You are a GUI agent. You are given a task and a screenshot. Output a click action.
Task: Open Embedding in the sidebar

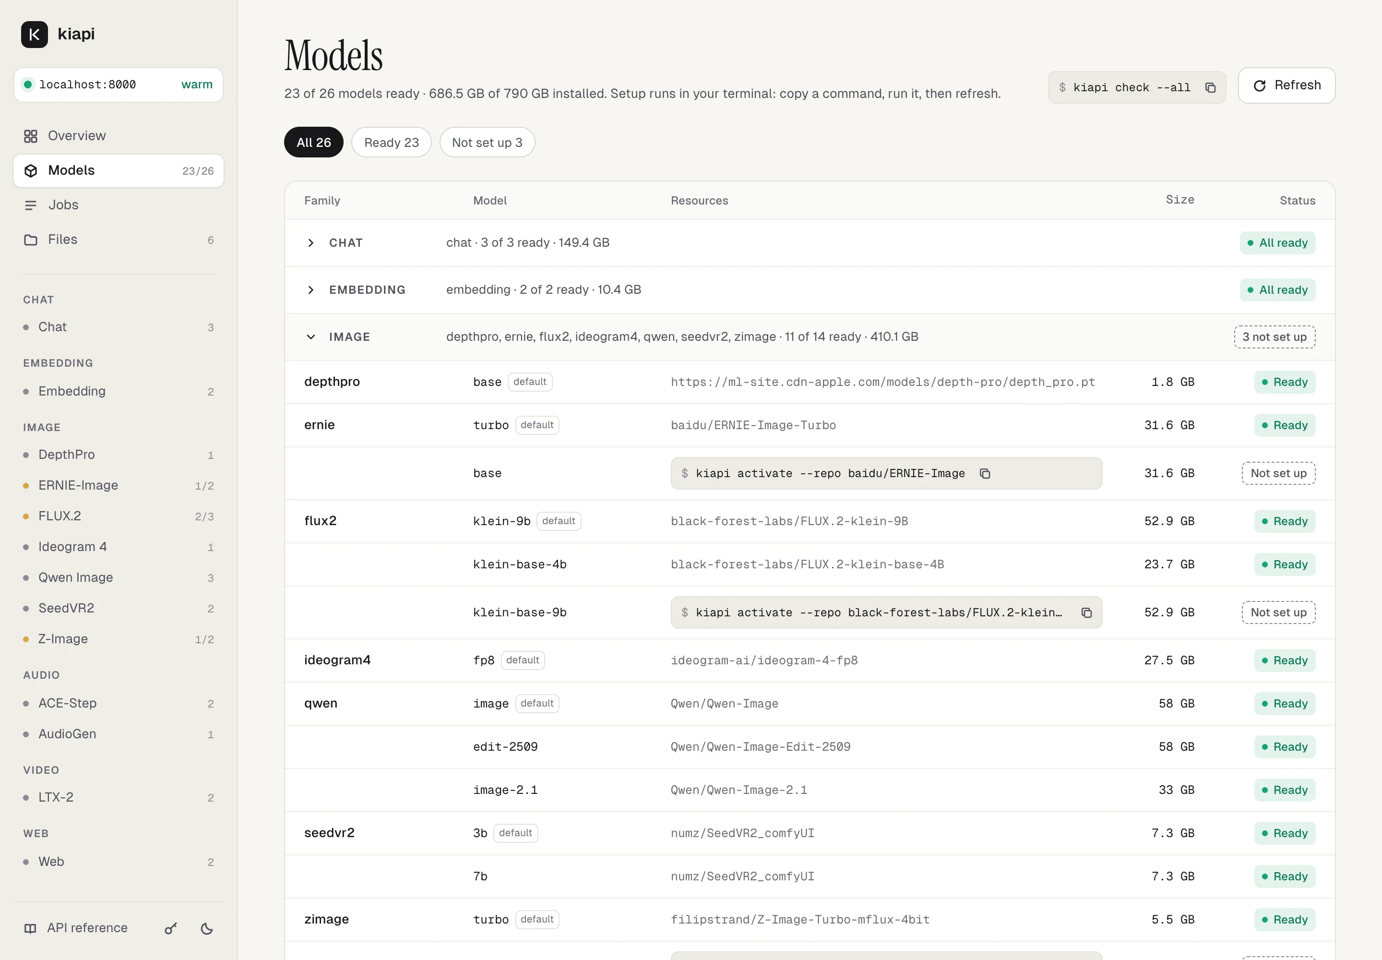[119, 392]
